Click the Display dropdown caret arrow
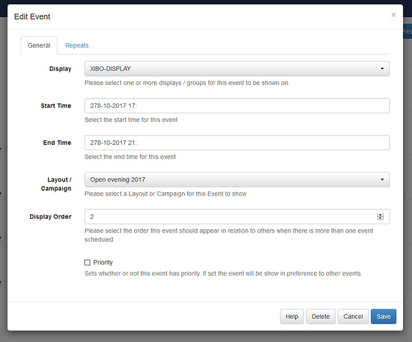412x342 pixels. [x=382, y=69]
